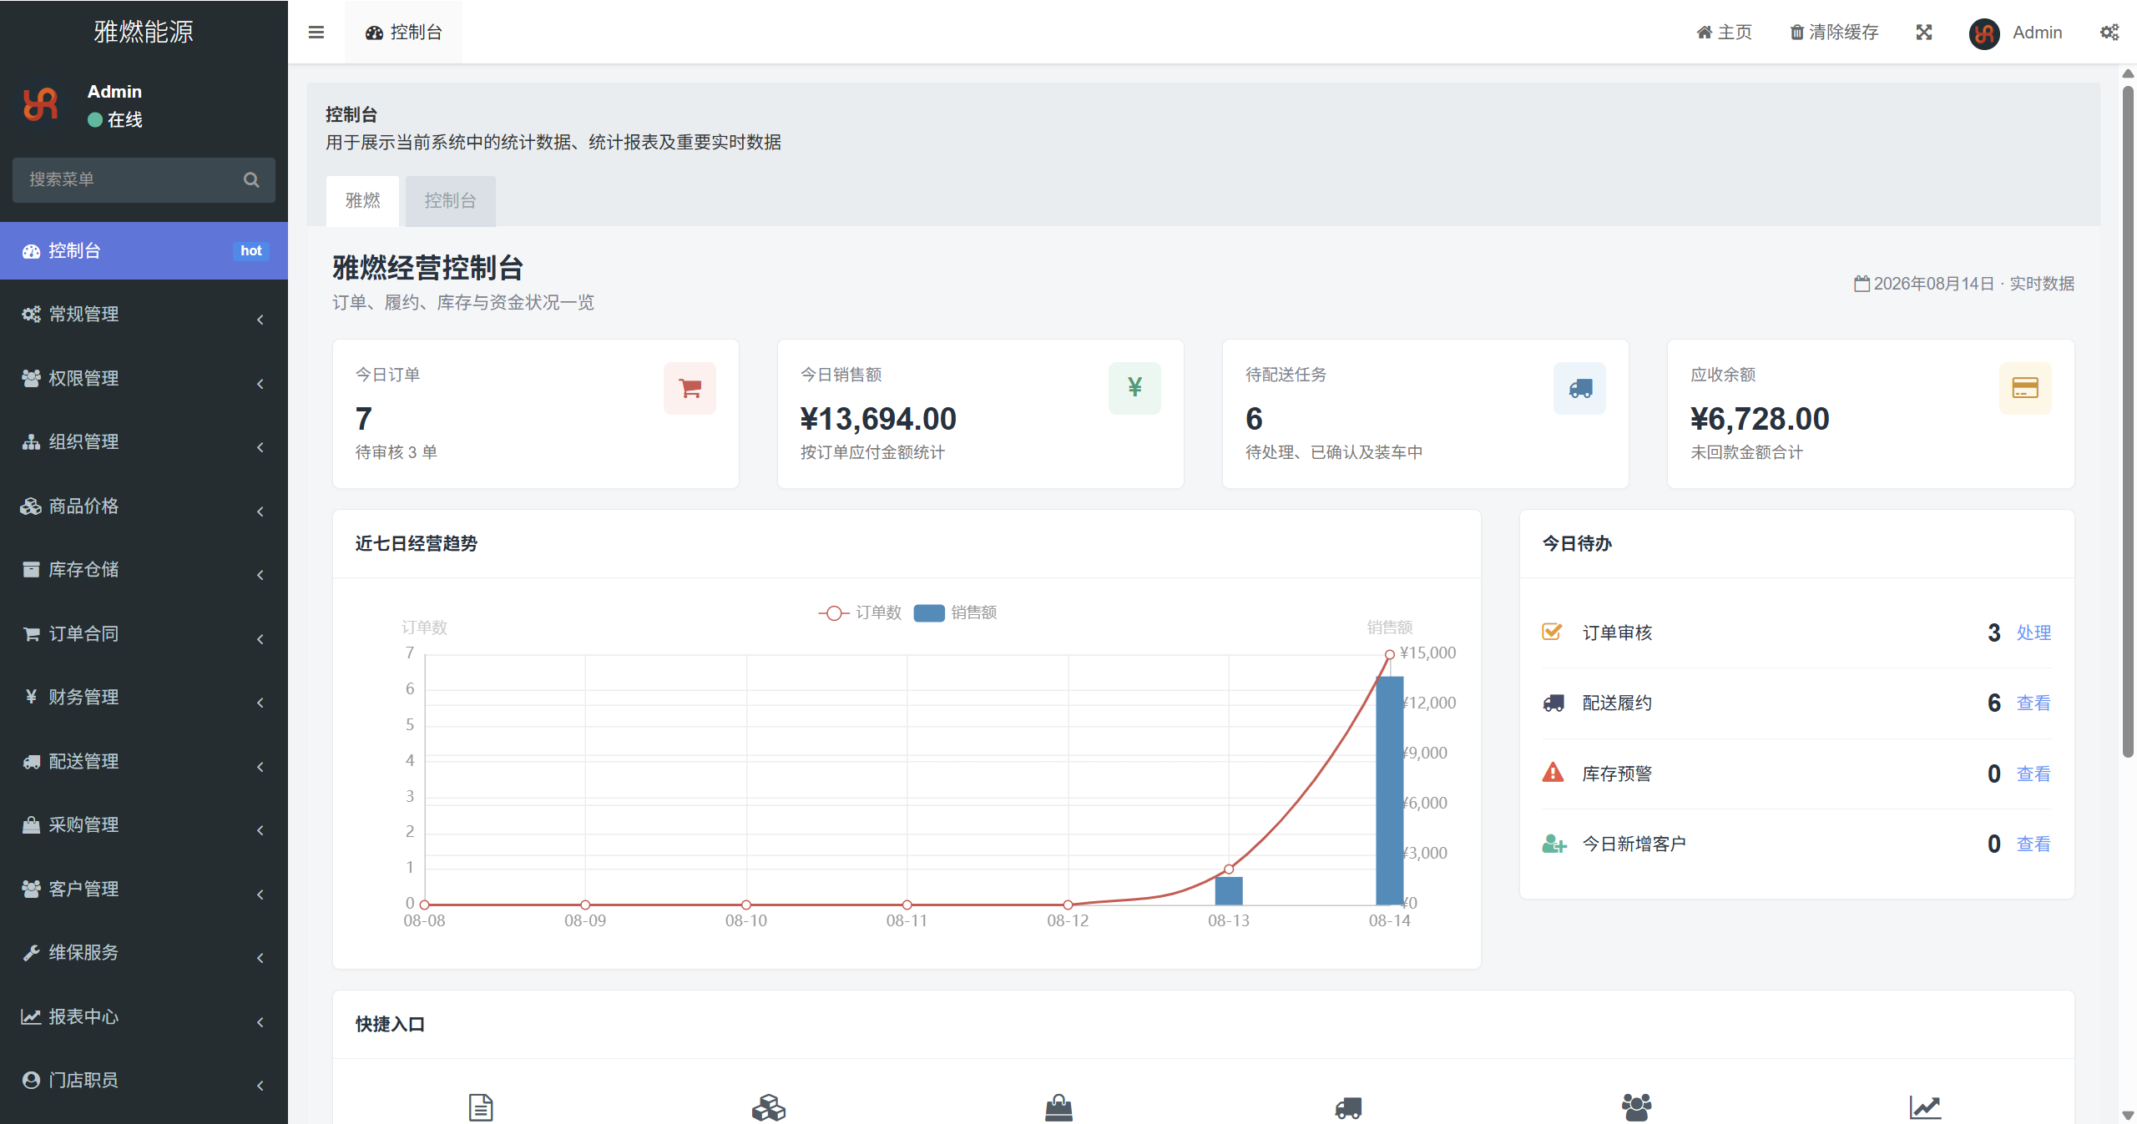Toggle 订单数 series in chart legend
This screenshot has height=1124, width=2137.
point(860,612)
